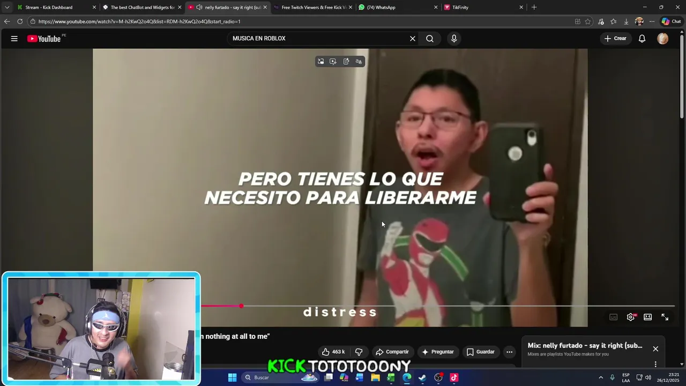This screenshot has height=386, width=686.
Task: Close the nelly furtado YouTube tab
Action: 265,8
